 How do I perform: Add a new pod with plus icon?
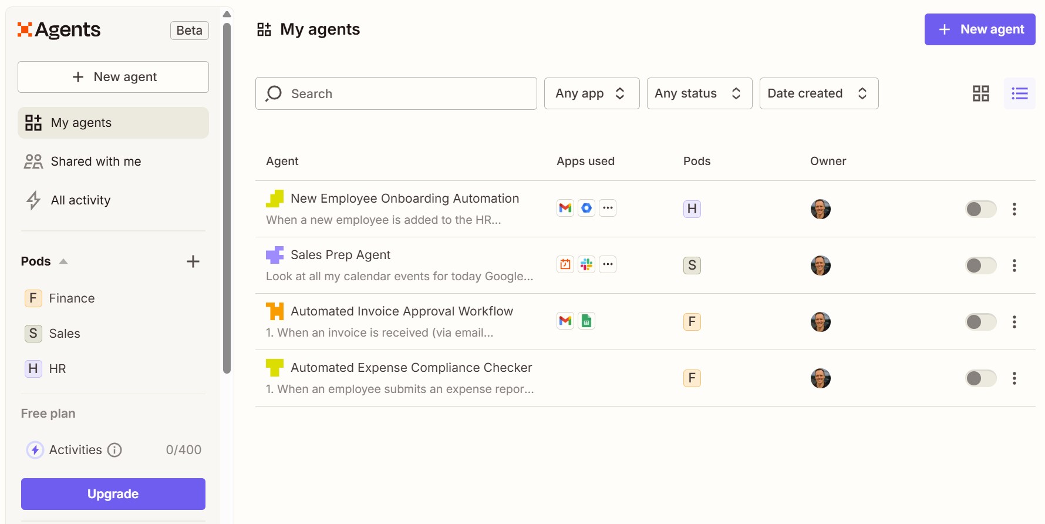click(x=193, y=261)
